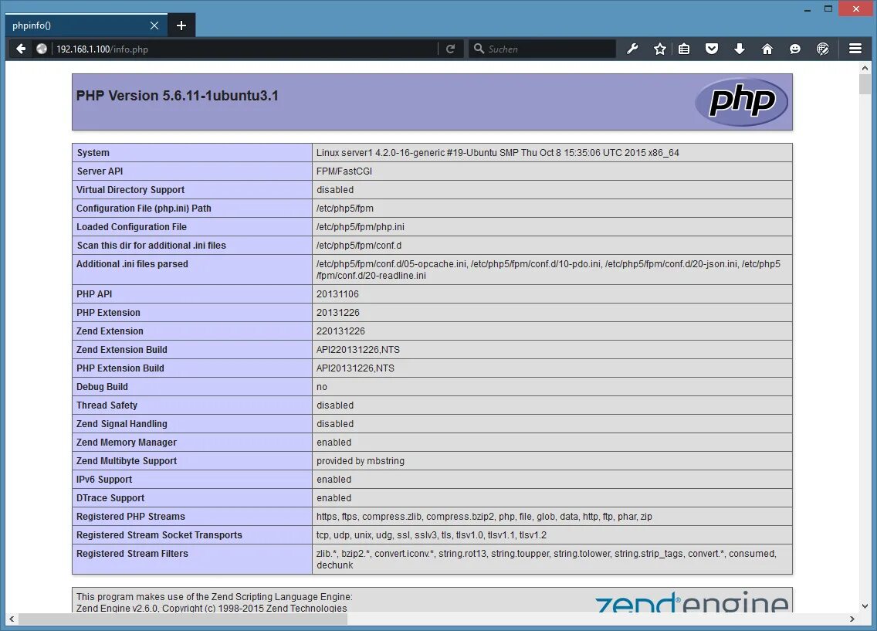
Task: Save the page to Pocket icon
Action: [712, 49]
